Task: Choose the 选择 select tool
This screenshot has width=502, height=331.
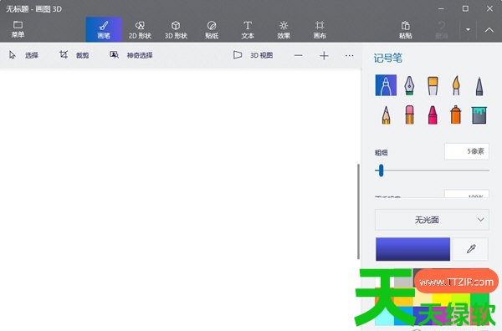Action: [23, 55]
